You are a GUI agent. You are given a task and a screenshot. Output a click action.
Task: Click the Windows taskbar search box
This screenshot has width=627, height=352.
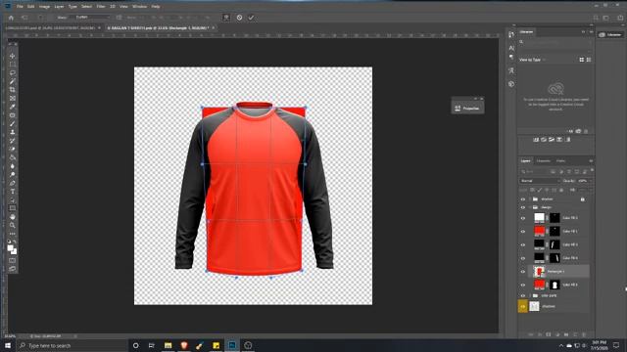coord(72,345)
